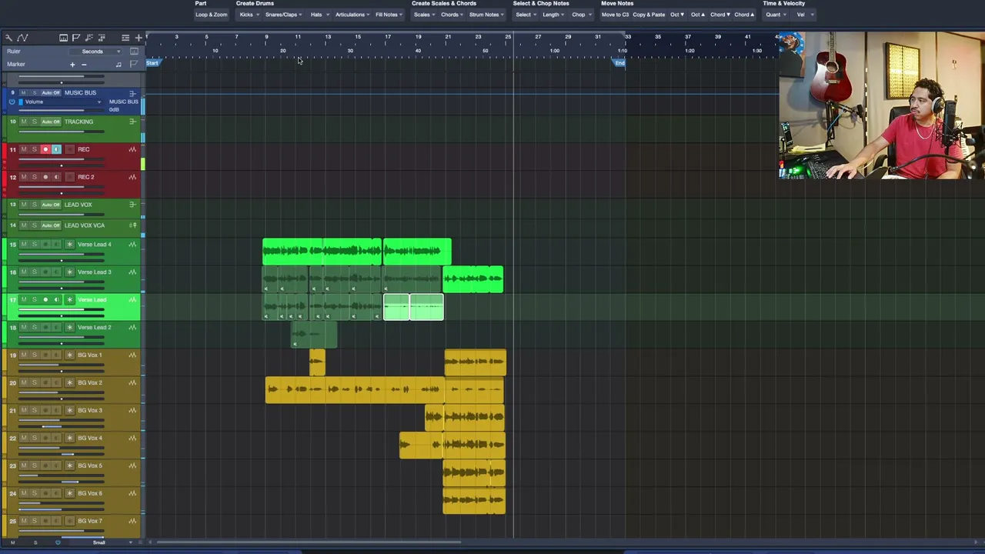Screen dimensions: 985x554
Task: Click waveform icon on BG Vox 3 track
Action: 132,411
